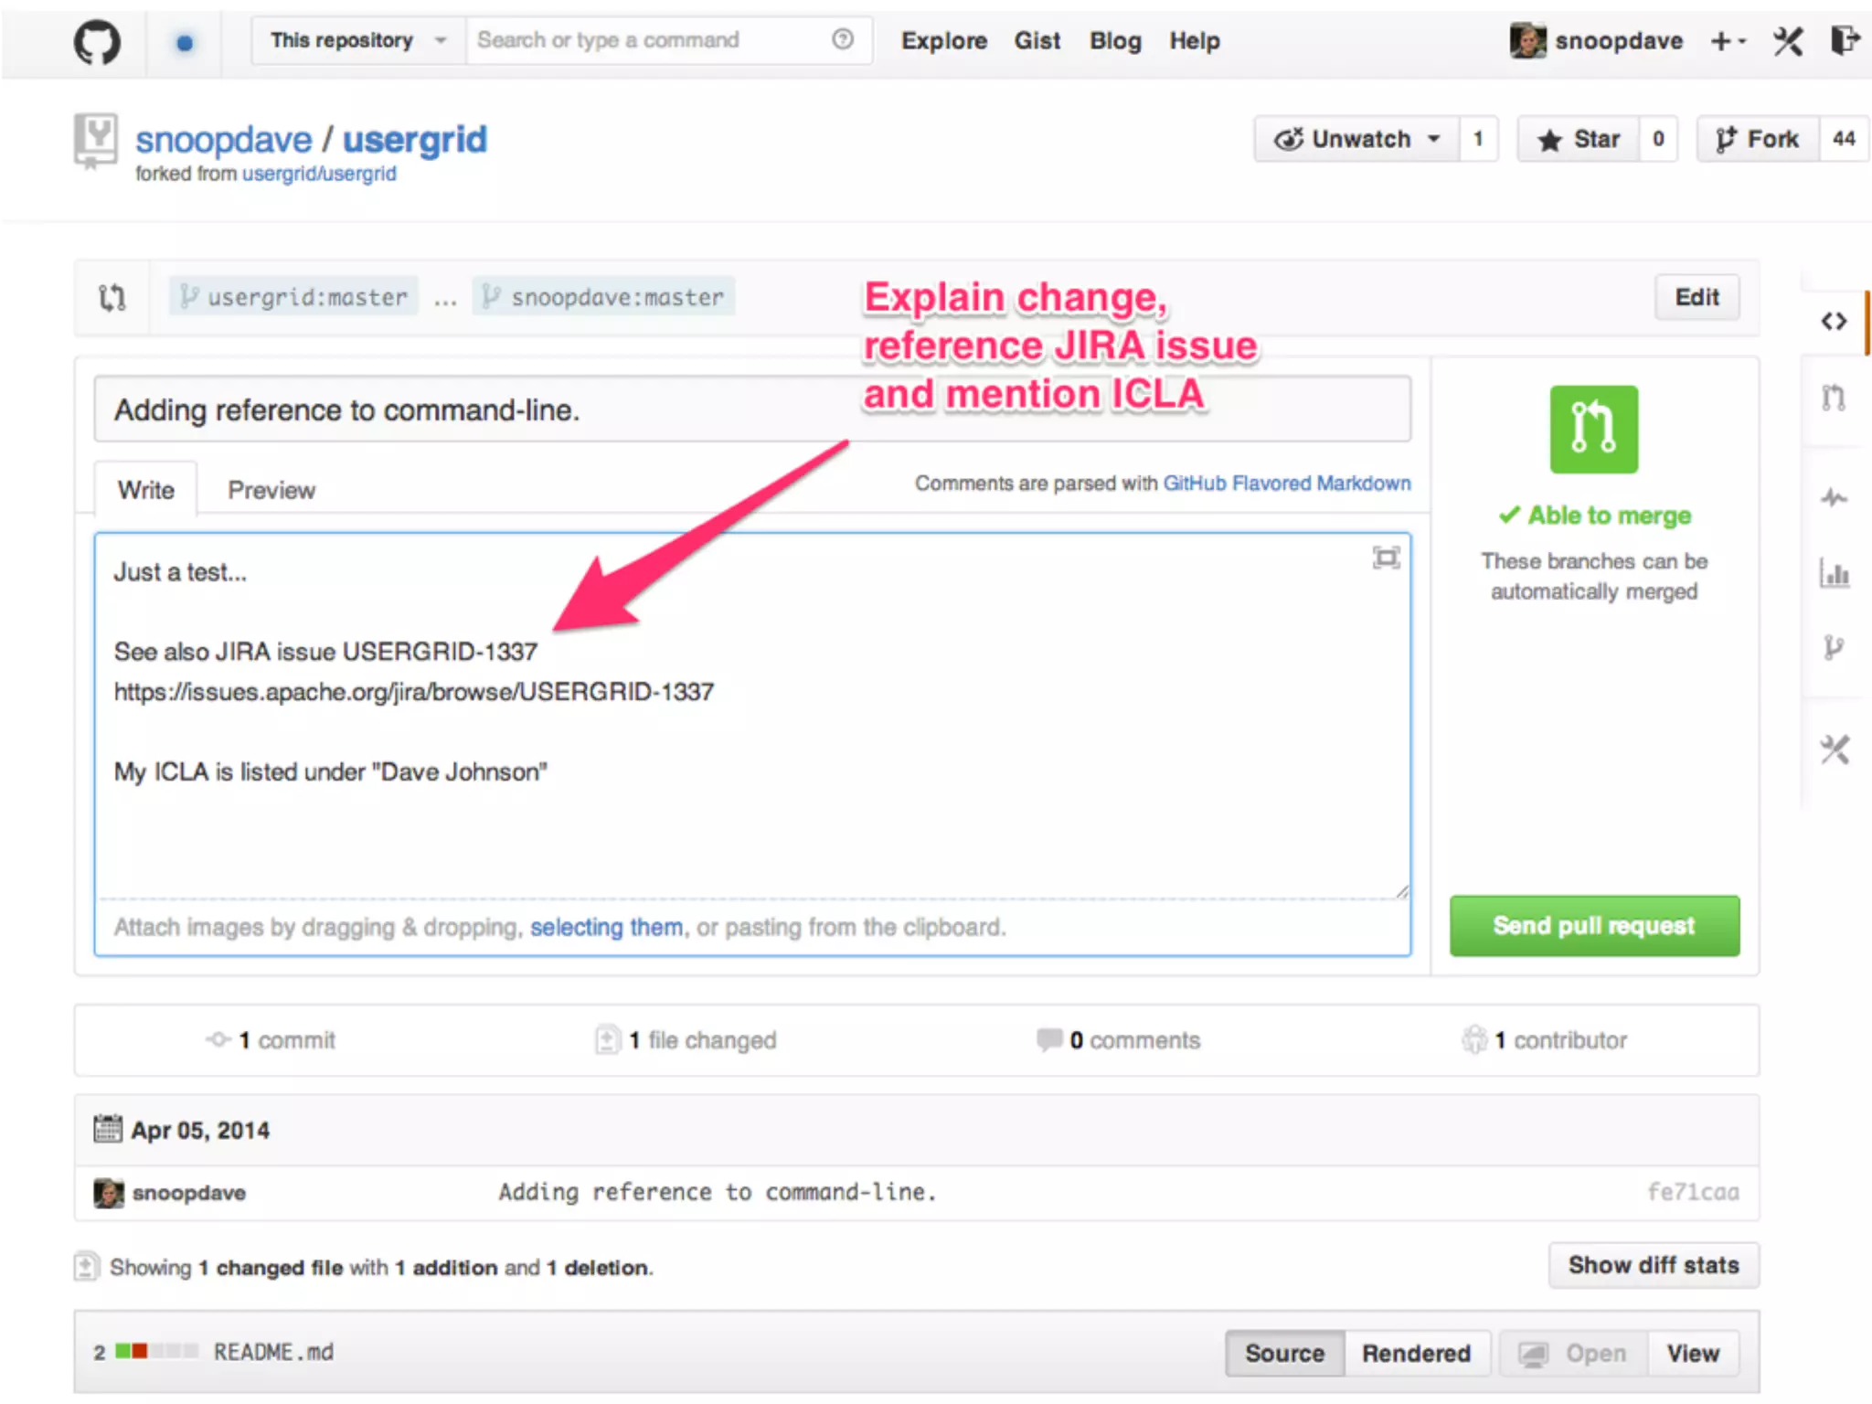Open repository Settings tools icon in sidebar
The image size is (1872, 1404).
pyautogui.click(x=1834, y=750)
